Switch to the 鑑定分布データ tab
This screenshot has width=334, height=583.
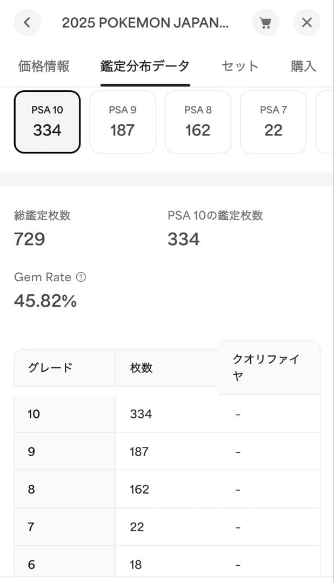tap(143, 66)
